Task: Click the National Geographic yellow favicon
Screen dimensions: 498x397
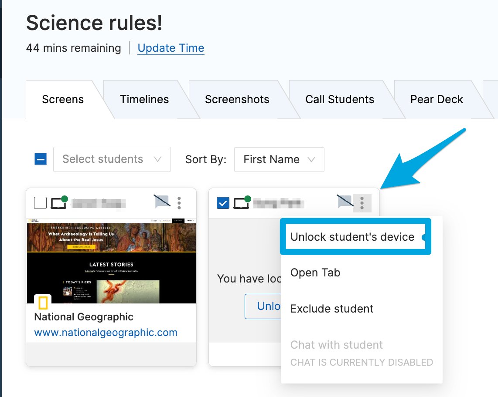Action: pyautogui.click(x=43, y=303)
